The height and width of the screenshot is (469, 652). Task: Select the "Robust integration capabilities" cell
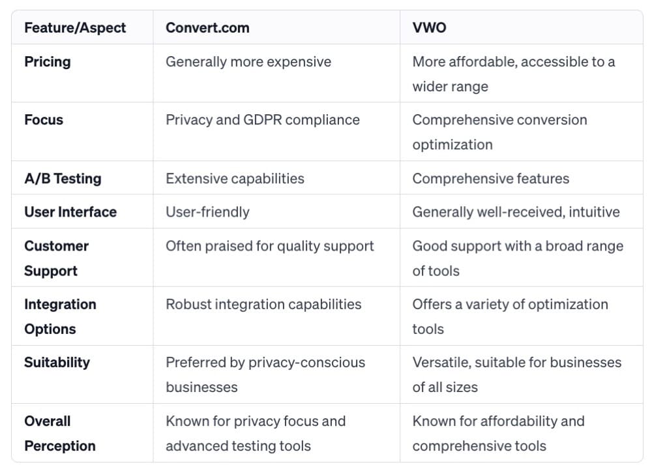click(263, 305)
